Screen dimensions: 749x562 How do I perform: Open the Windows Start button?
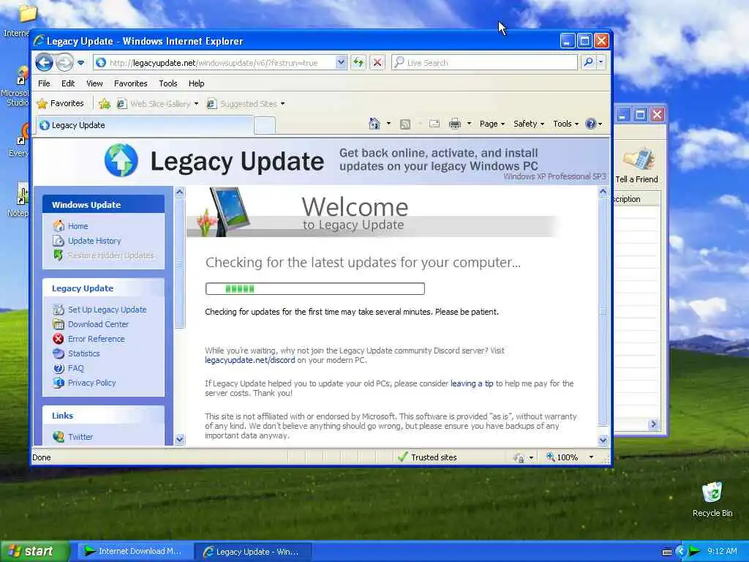pyautogui.click(x=34, y=551)
